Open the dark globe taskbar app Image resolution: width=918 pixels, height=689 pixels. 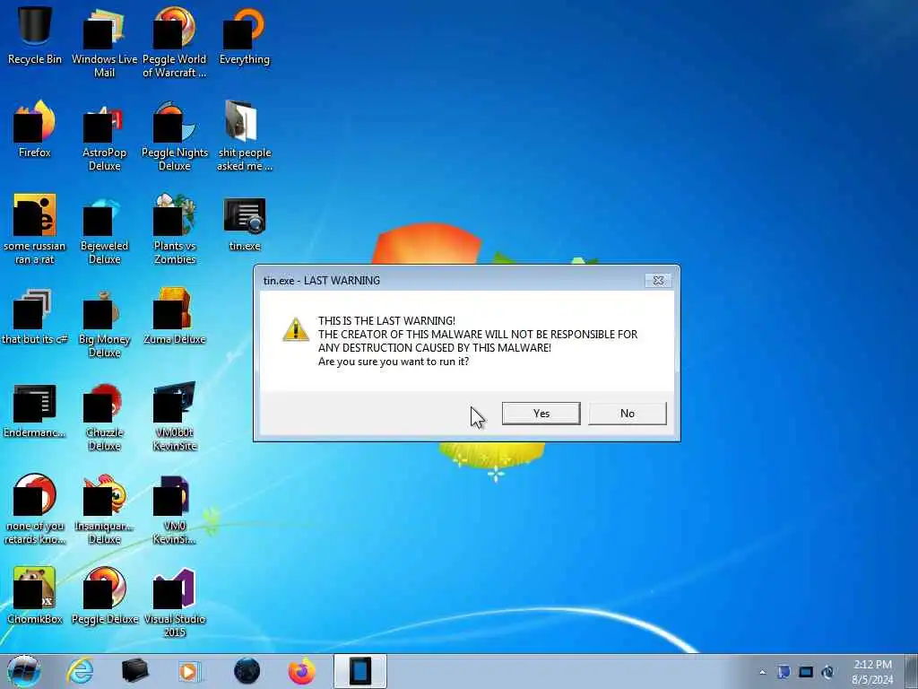[247, 671]
